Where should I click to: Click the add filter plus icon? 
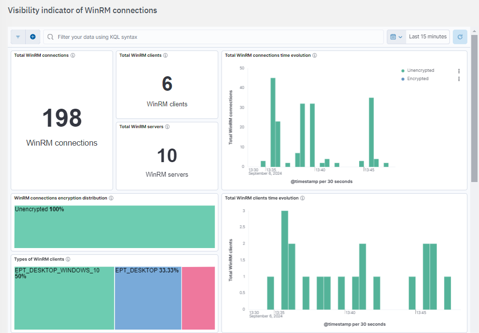click(x=33, y=37)
